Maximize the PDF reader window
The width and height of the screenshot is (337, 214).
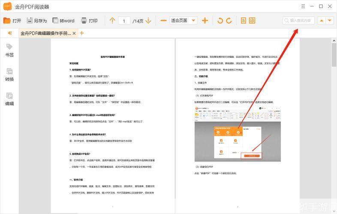click(321, 6)
